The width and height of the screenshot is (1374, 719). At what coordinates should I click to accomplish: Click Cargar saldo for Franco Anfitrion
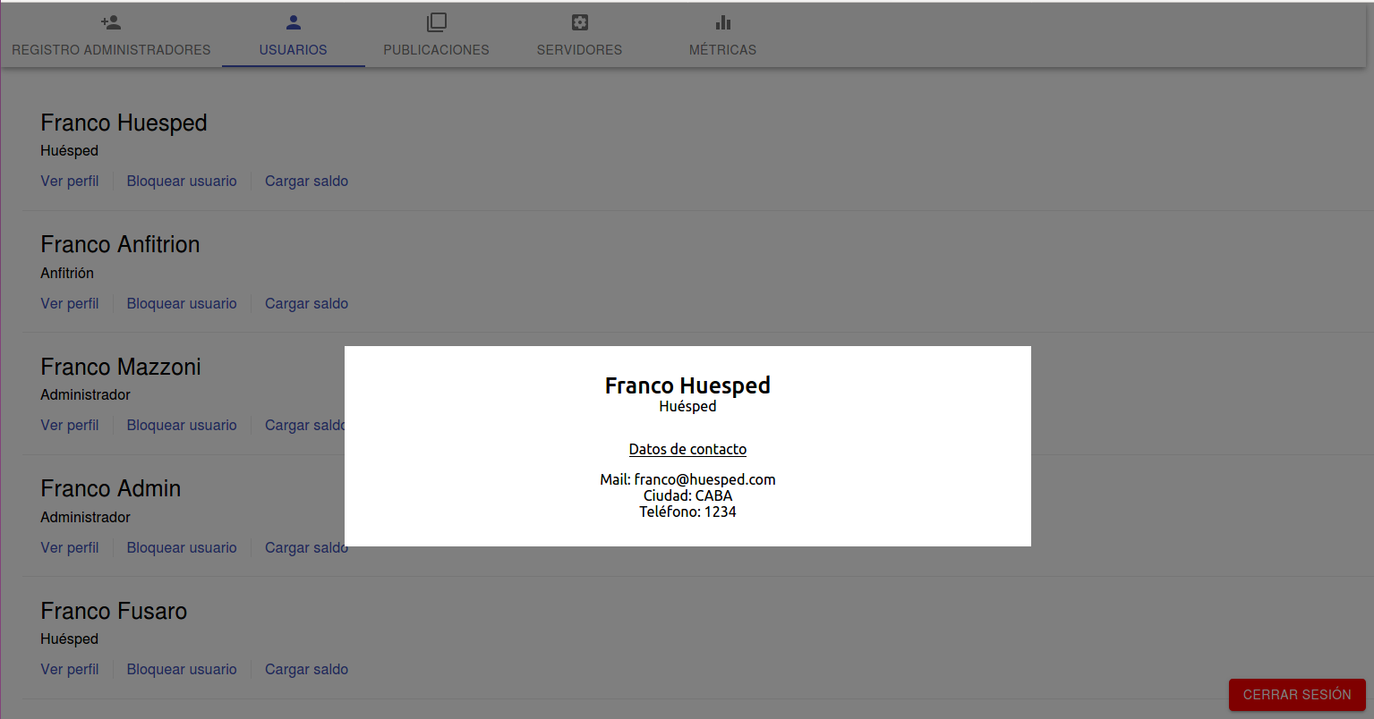tap(306, 303)
